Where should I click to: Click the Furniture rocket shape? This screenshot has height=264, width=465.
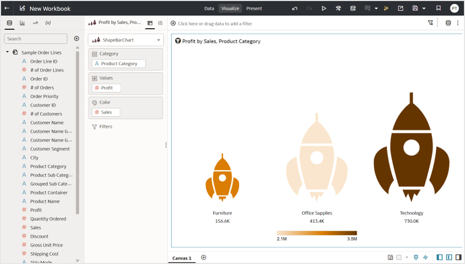tap(222, 178)
